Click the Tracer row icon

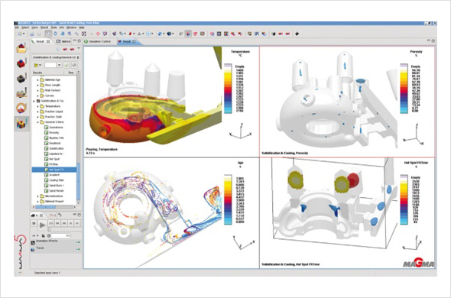(x=33, y=250)
